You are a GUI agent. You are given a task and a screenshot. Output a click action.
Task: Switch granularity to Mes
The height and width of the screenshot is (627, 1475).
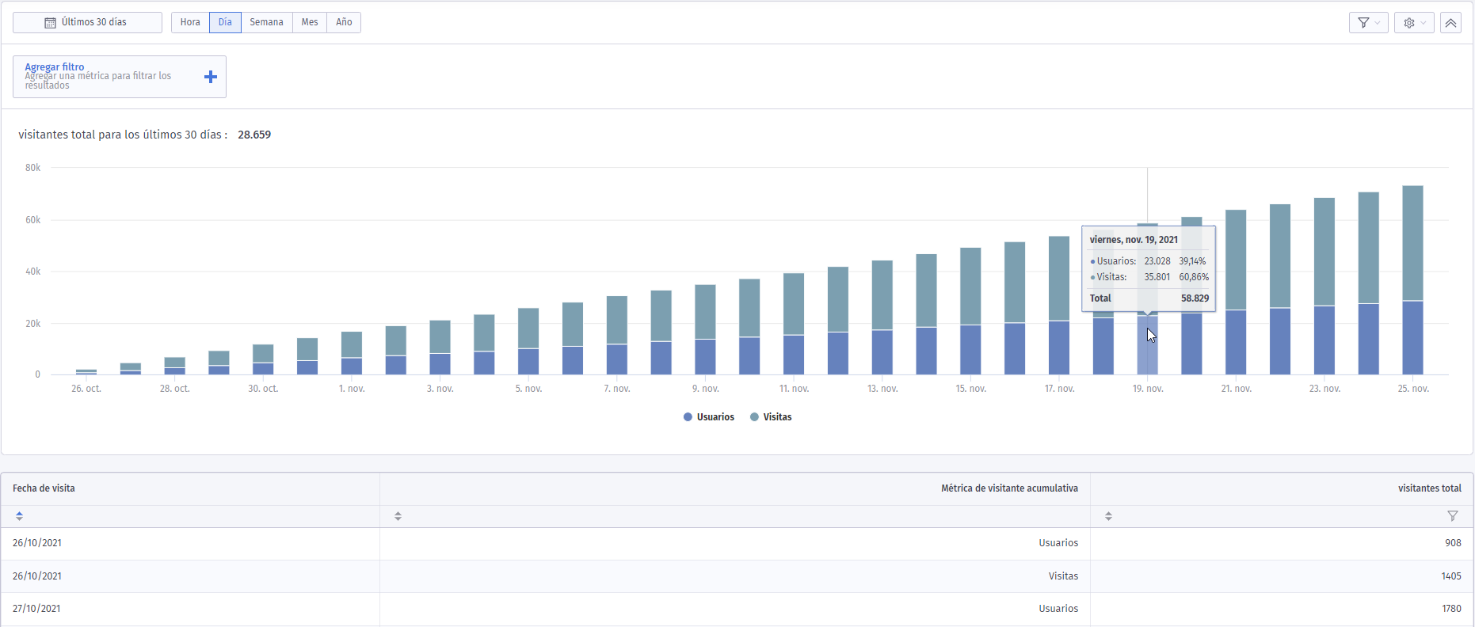pyautogui.click(x=310, y=22)
